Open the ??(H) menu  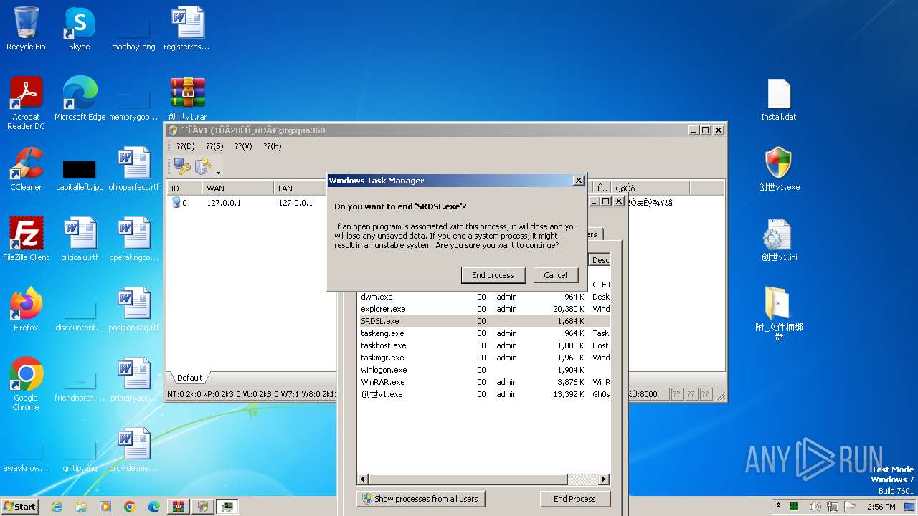tap(272, 146)
